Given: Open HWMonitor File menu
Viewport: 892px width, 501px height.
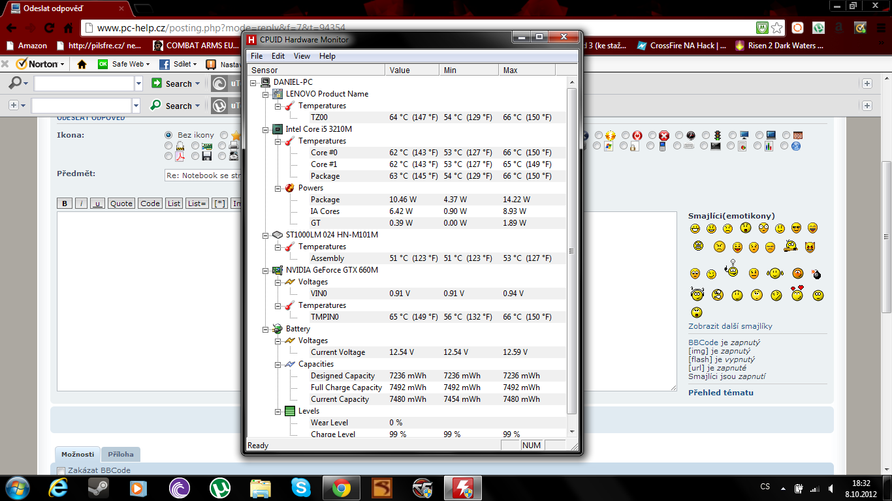Looking at the screenshot, I should pyautogui.click(x=257, y=56).
